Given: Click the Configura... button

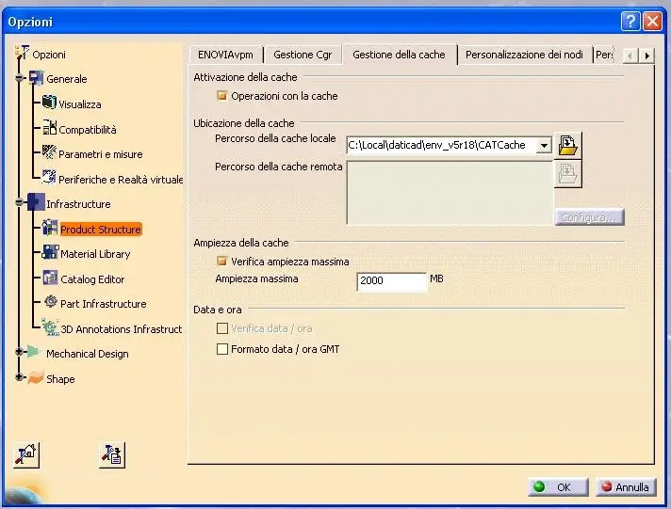Looking at the screenshot, I should pos(589,217).
